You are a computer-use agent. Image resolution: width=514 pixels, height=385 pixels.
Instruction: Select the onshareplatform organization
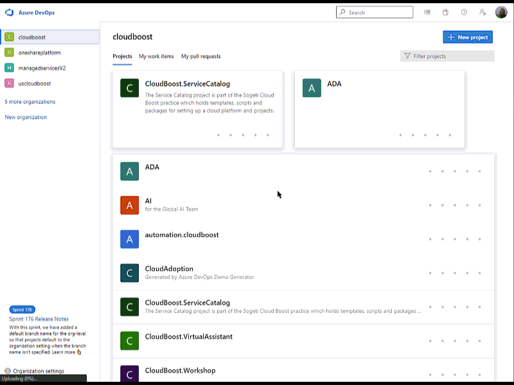coord(39,53)
